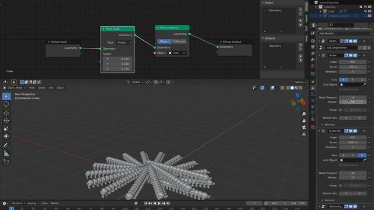Click the Z axis of the viewport navigation gizmo
This screenshot has width=374, height=210.
(297, 95)
